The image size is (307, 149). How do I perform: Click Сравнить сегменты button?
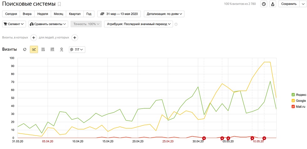click(48, 24)
